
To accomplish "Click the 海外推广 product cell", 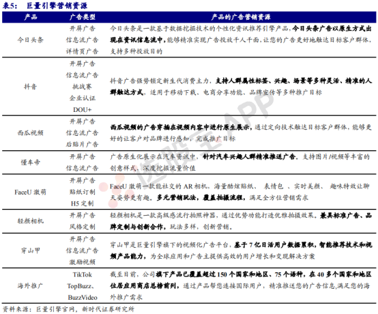I will point(31,286).
